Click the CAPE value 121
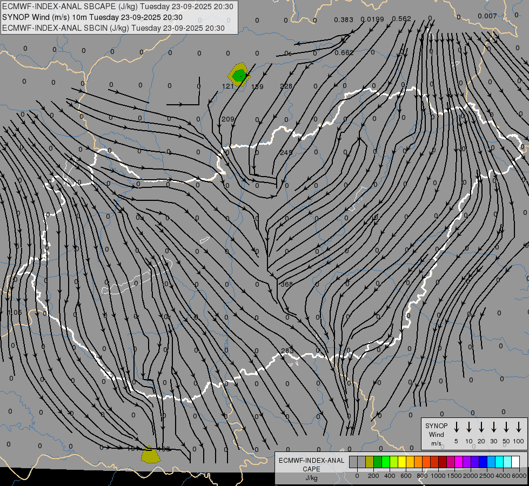 (x=227, y=86)
